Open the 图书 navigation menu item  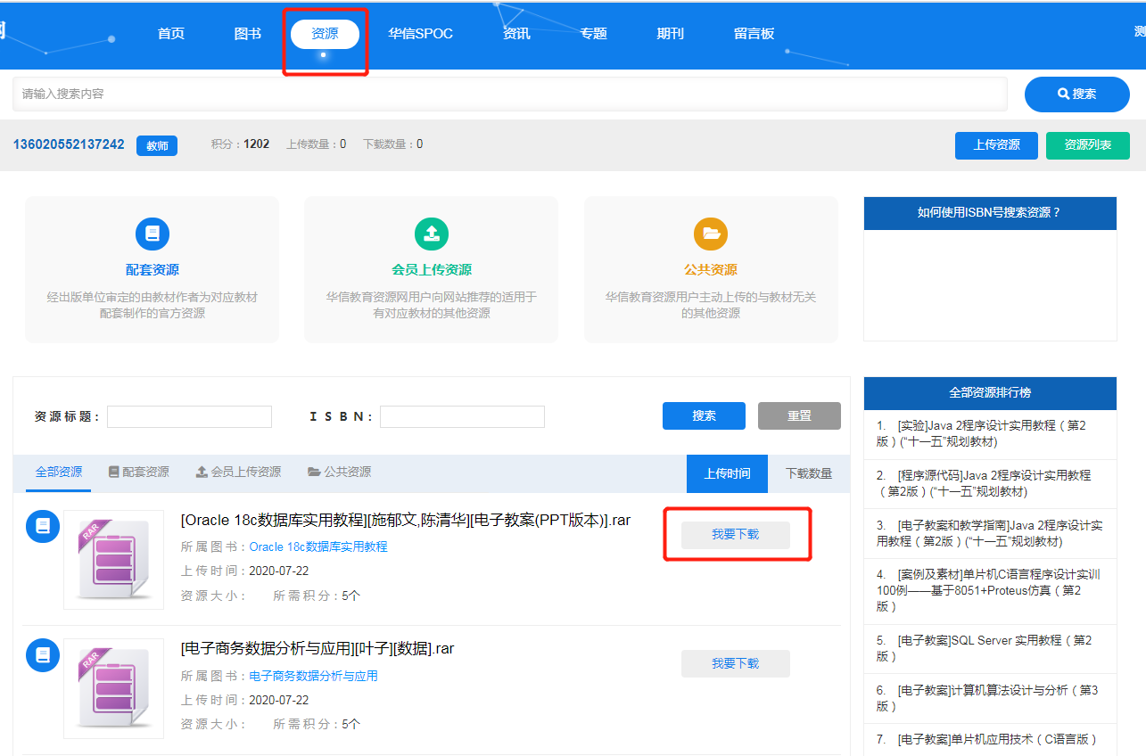click(247, 34)
